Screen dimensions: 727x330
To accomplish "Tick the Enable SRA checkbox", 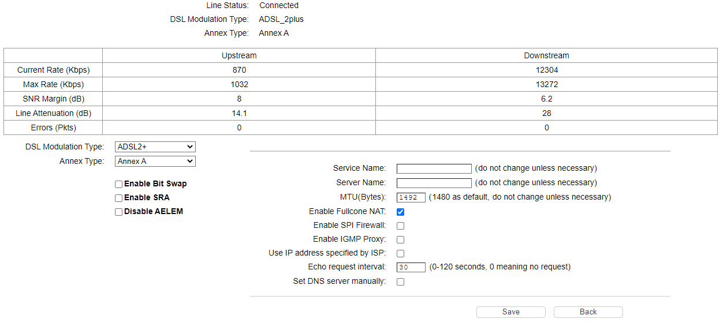I will [118, 198].
